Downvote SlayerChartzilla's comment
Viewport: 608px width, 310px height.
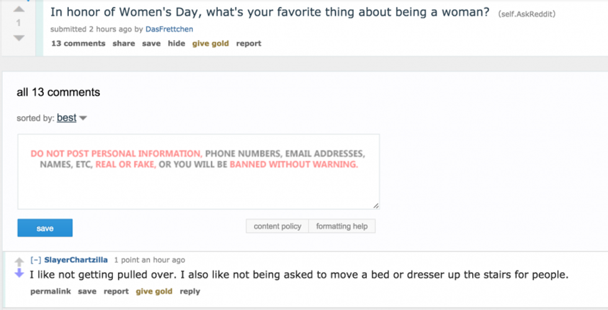tap(19, 273)
